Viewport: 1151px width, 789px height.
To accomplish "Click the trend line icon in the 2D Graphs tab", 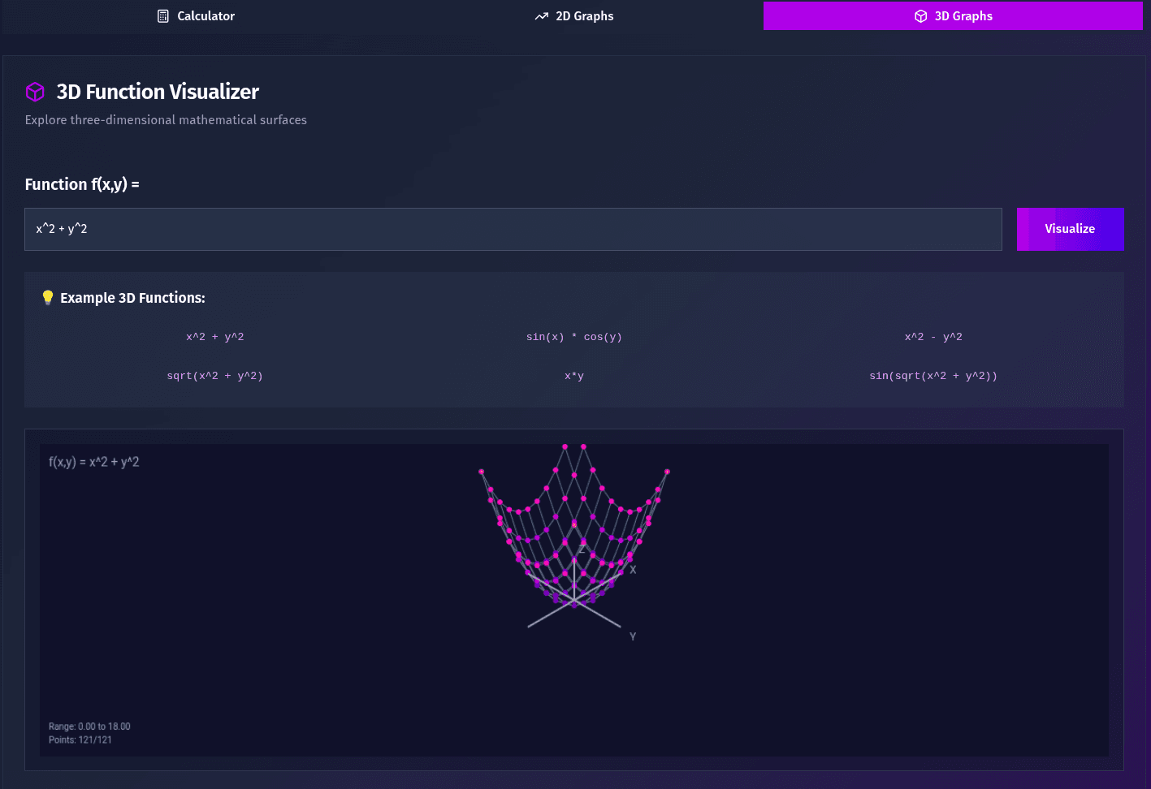I will (x=542, y=16).
